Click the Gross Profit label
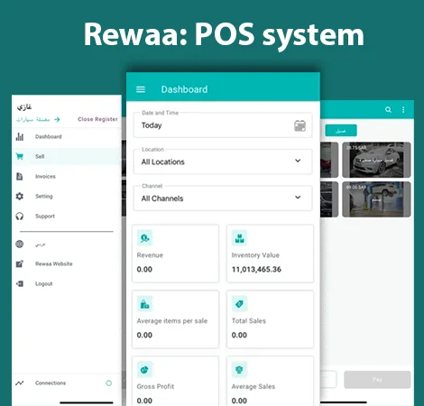424x406 pixels. click(155, 386)
